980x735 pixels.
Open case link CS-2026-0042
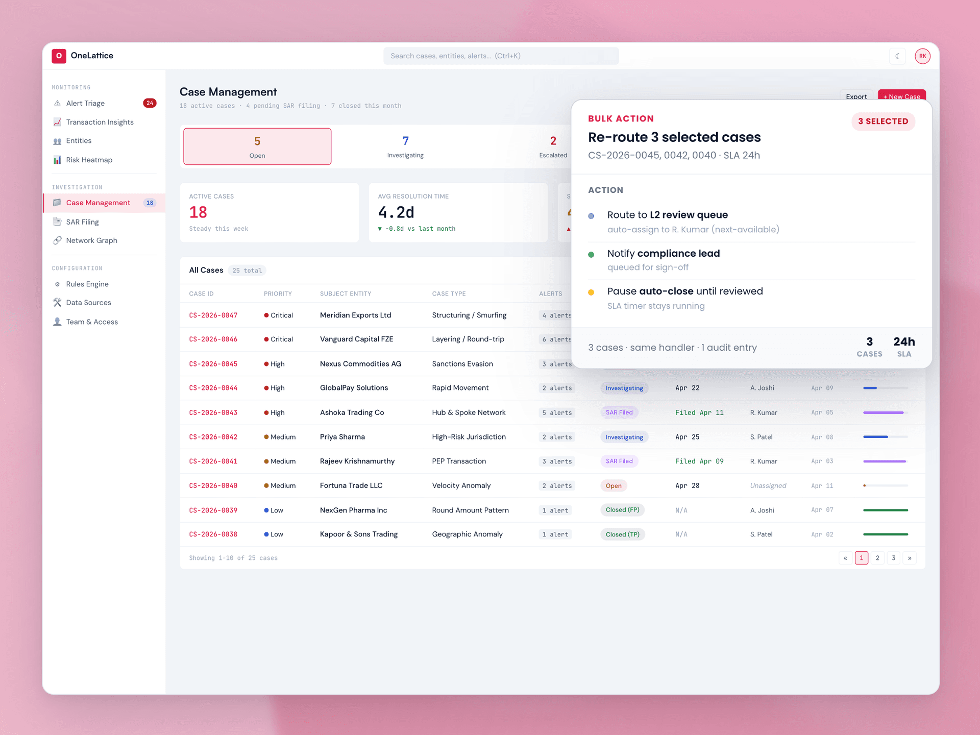[213, 437]
